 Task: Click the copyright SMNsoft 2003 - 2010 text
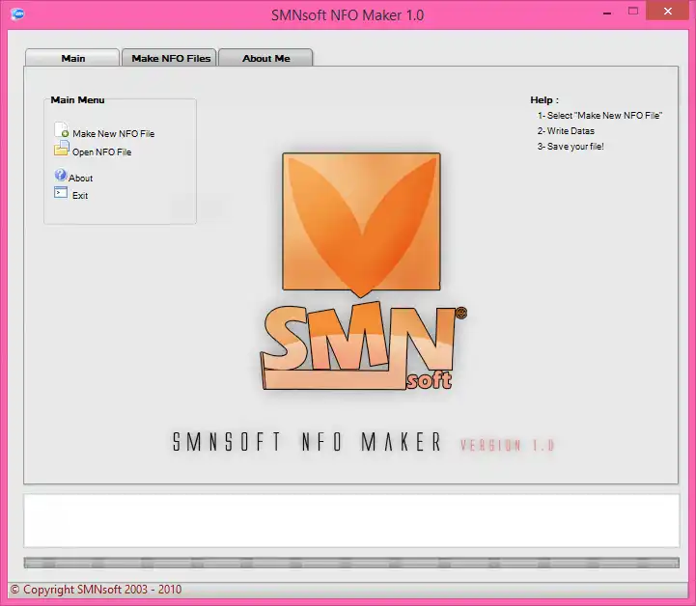[96, 590]
